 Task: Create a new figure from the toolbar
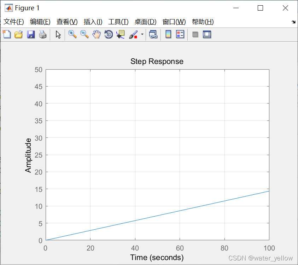tap(7, 35)
